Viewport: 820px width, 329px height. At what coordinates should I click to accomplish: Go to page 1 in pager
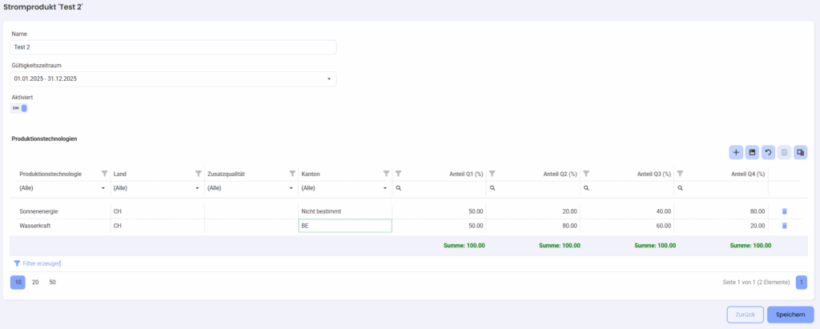(x=801, y=283)
